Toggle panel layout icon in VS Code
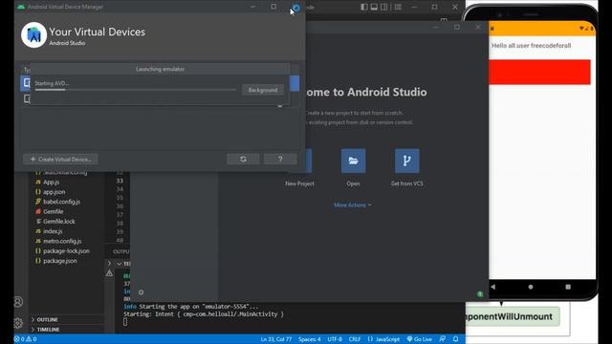Image resolution: width=612 pixels, height=344 pixels. (x=374, y=7)
